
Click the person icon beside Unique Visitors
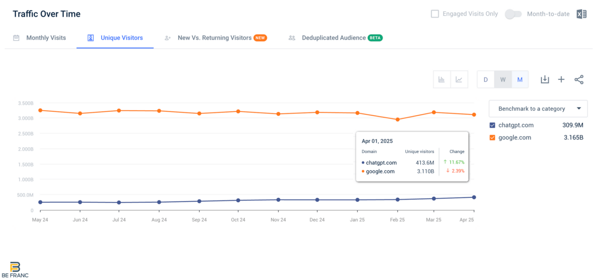pos(90,38)
